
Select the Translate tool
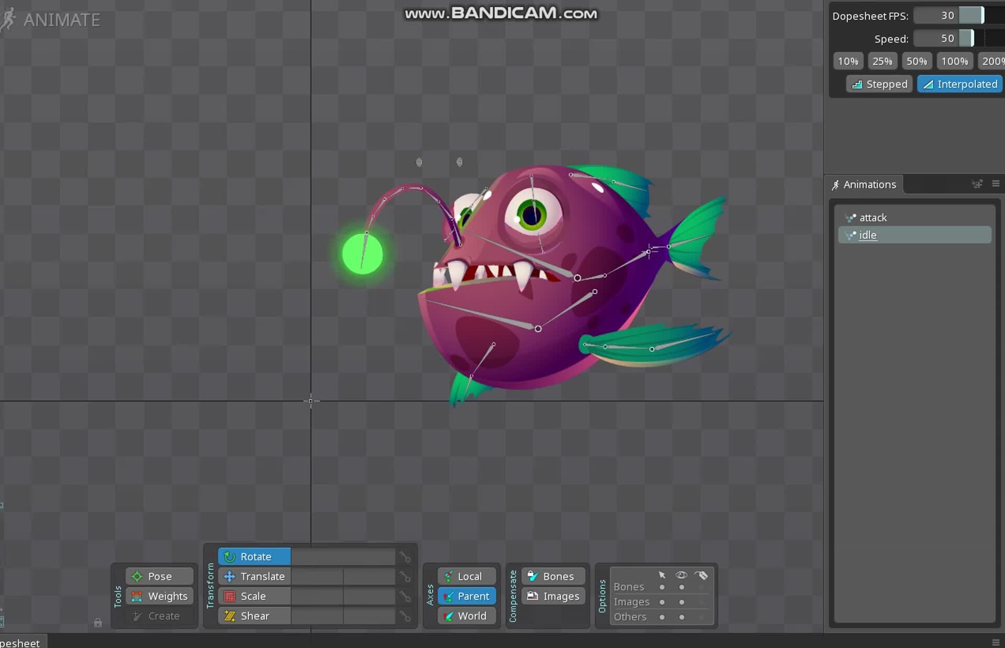(262, 576)
